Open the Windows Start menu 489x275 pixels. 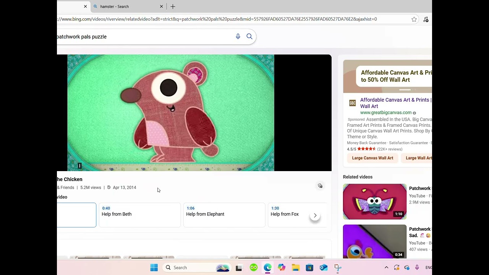point(154,267)
